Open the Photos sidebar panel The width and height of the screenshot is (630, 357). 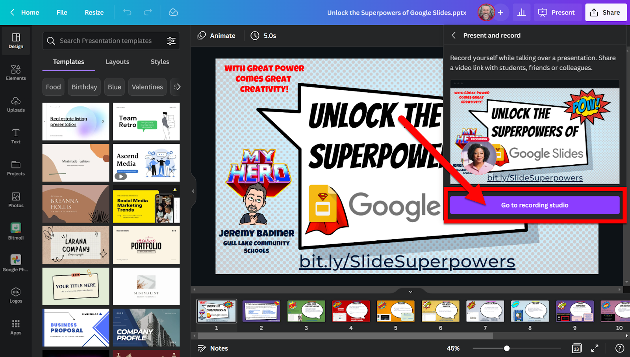coord(16,200)
